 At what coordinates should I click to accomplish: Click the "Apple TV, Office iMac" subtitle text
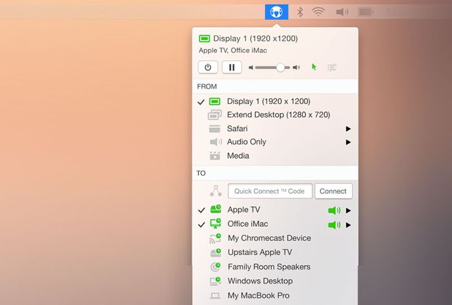tap(232, 50)
